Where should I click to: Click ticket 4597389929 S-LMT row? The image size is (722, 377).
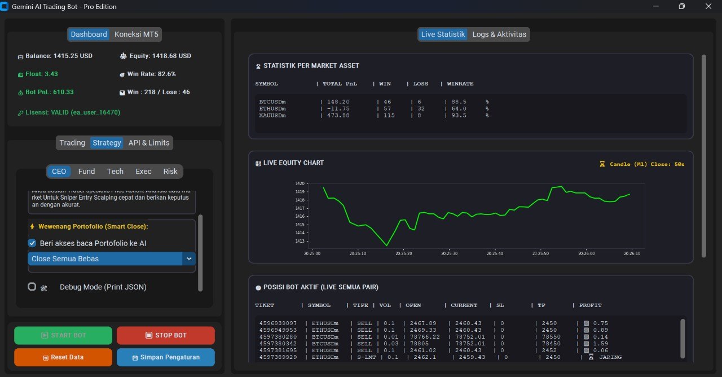(x=440, y=357)
